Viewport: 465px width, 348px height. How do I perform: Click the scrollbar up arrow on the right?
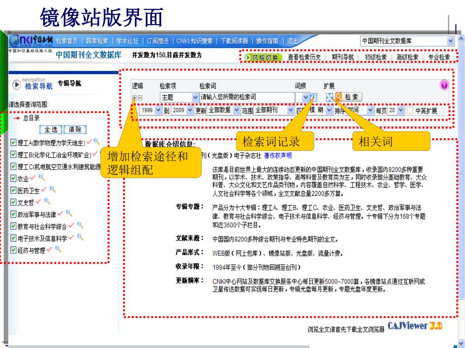point(461,39)
